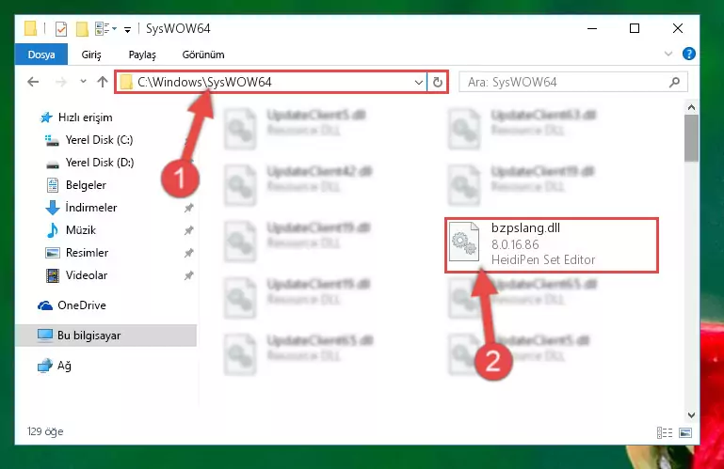Unpin Resimler using its pin icon
Viewport: 724px width, 469px height.
pos(188,253)
